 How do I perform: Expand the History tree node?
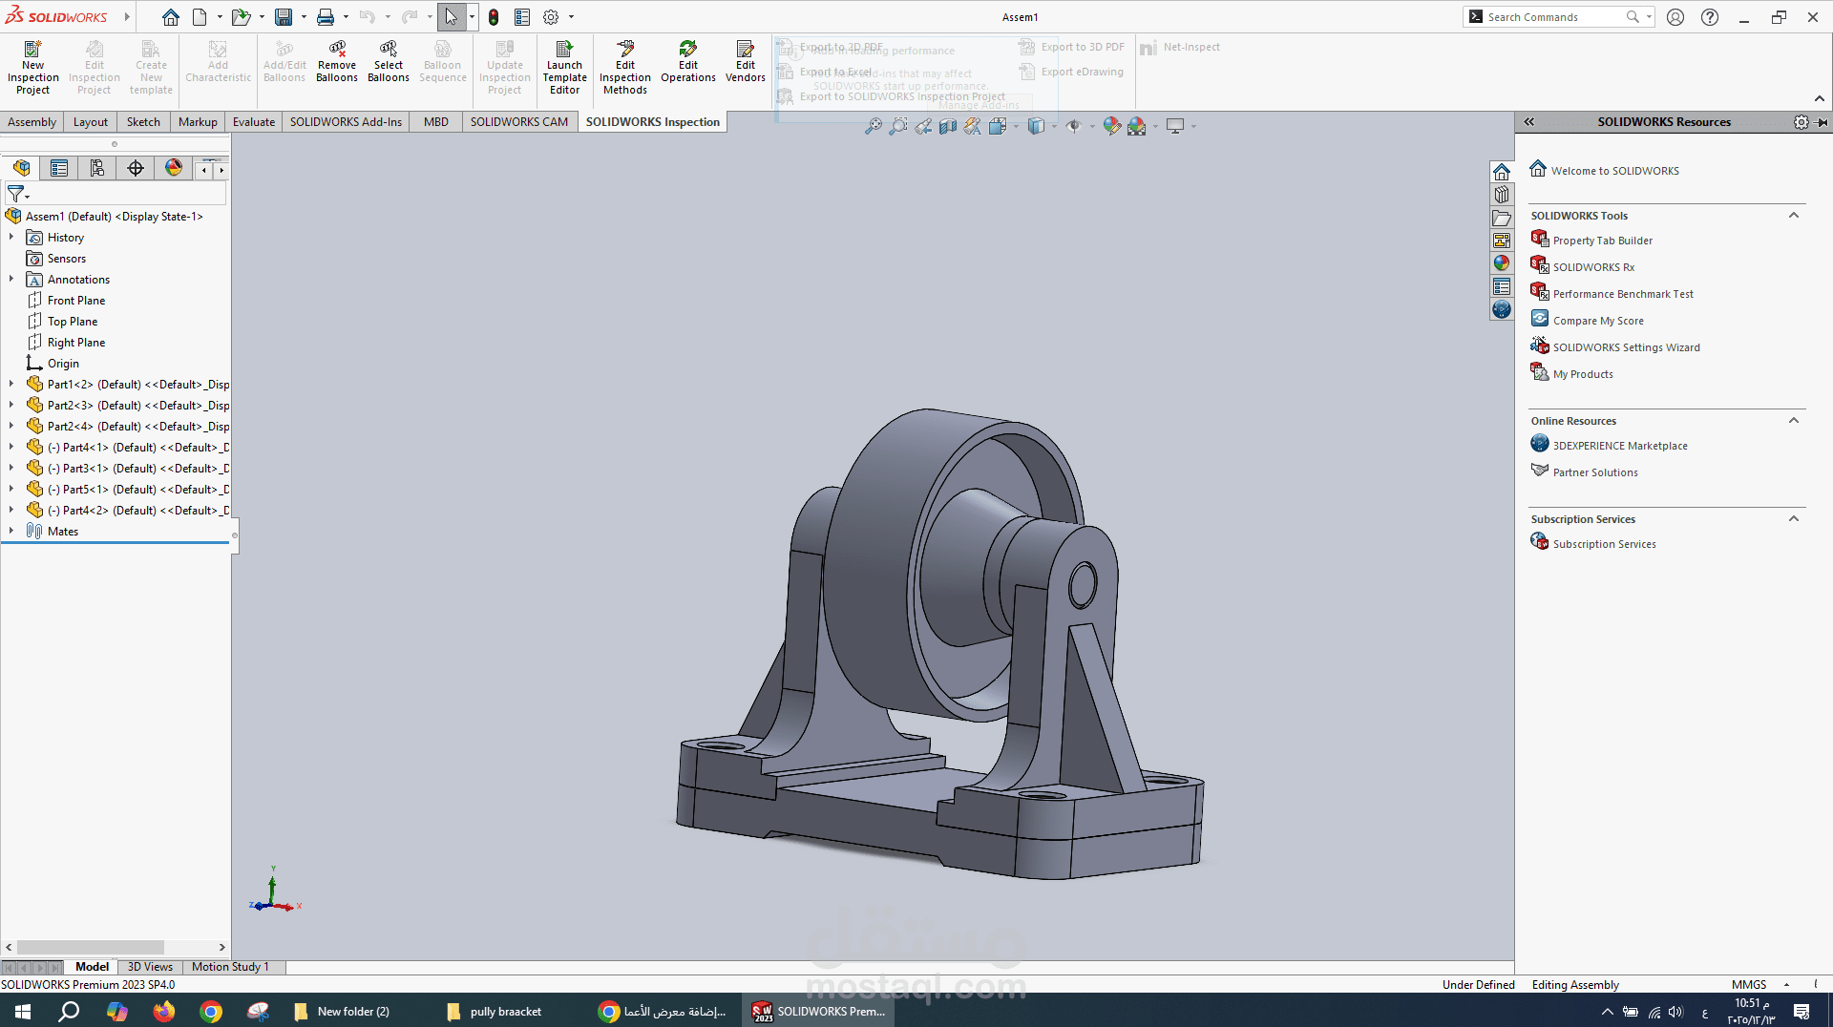point(11,238)
